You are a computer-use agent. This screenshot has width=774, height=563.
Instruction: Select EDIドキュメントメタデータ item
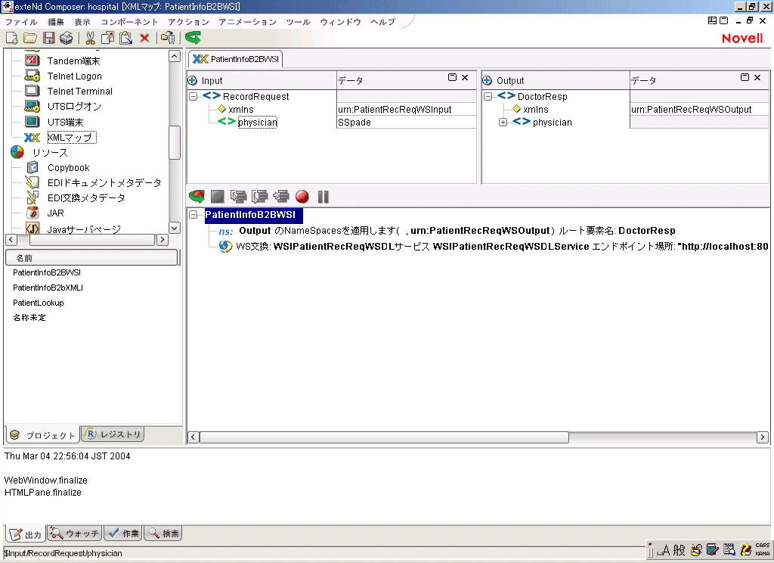[x=104, y=183]
